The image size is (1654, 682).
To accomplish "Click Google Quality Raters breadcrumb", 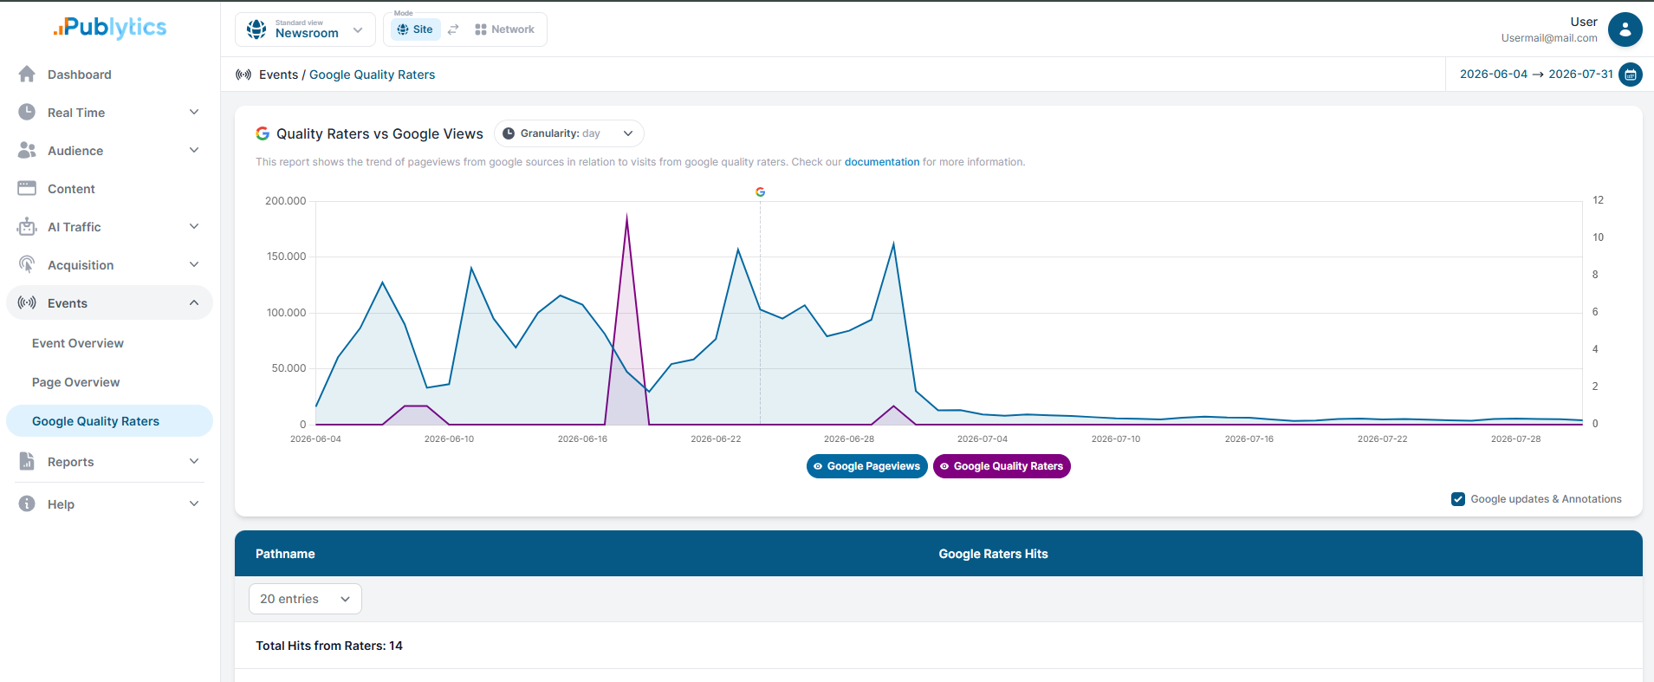I will click(x=373, y=75).
